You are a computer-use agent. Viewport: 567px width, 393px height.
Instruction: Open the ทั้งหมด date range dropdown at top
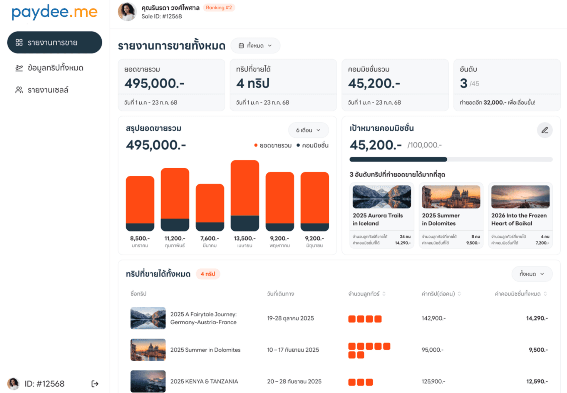[x=256, y=45]
